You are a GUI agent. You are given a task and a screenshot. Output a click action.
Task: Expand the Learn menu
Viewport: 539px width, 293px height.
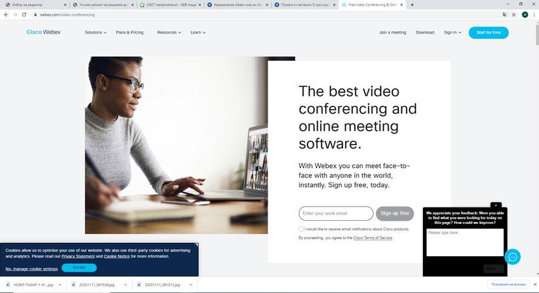[198, 32]
